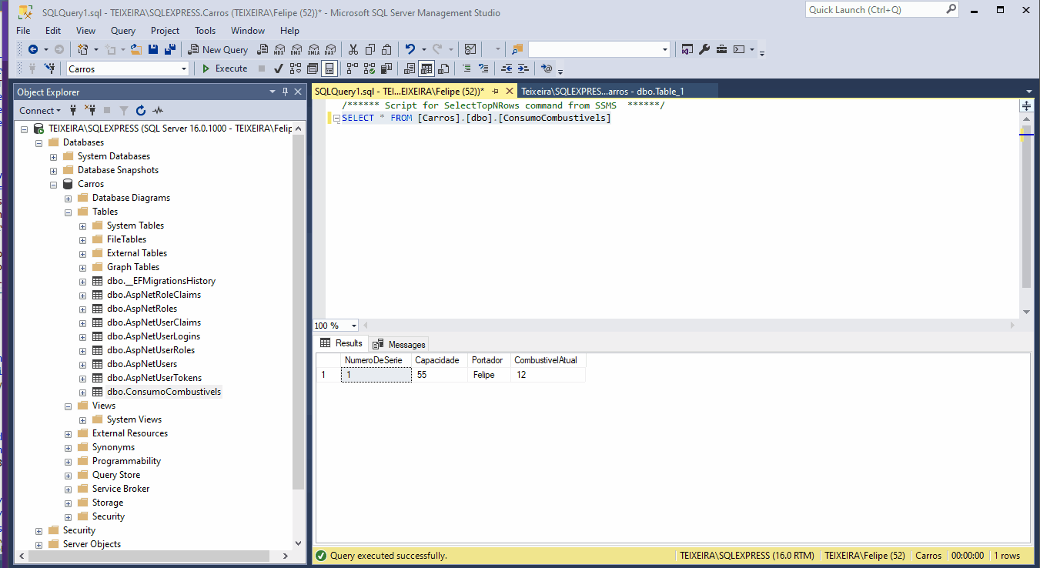The height and width of the screenshot is (568, 1040).
Task: Click the Undo arrow icon
Action: click(x=410, y=49)
